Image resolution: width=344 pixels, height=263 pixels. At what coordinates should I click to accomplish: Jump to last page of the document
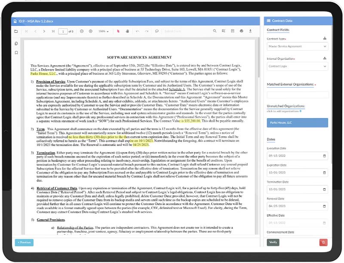coord(53,31)
